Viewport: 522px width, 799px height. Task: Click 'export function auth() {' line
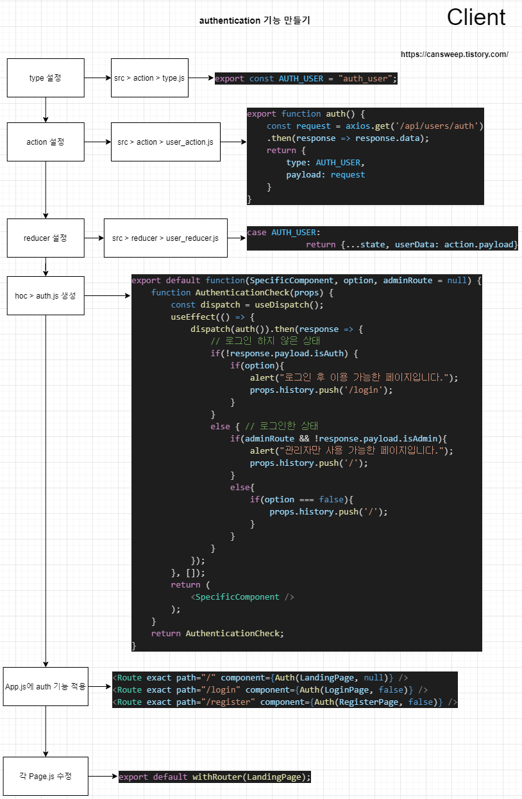pos(306,114)
